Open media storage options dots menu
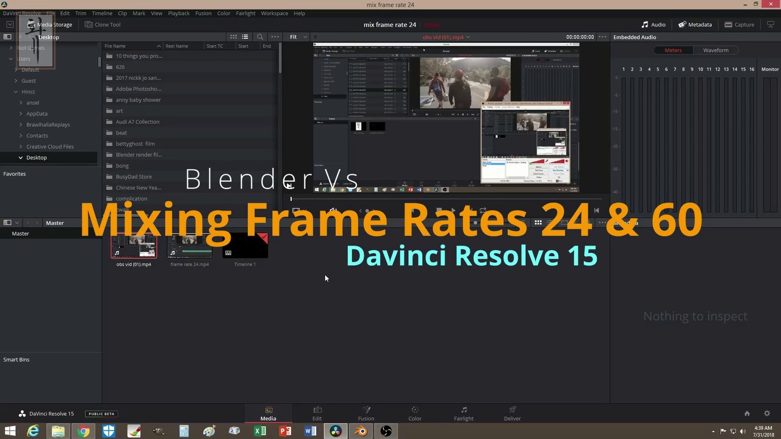Viewport: 781px width, 439px height. (x=275, y=37)
